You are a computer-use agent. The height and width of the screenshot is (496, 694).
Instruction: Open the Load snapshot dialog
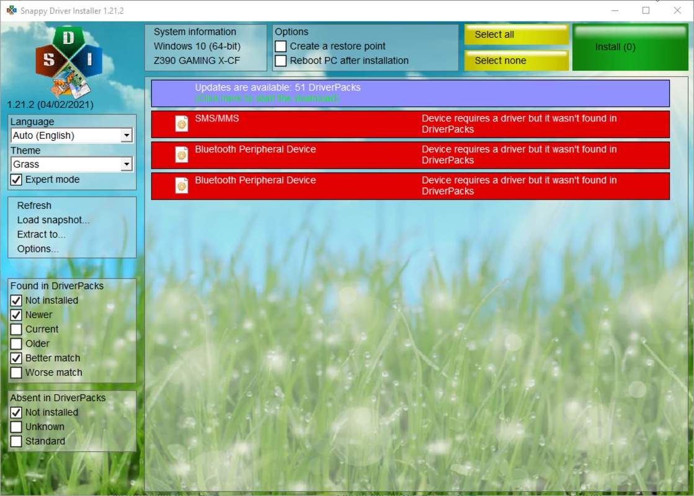tap(53, 219)
